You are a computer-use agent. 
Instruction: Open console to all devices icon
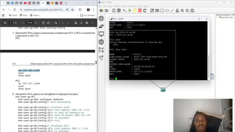[x=125, y=11]
